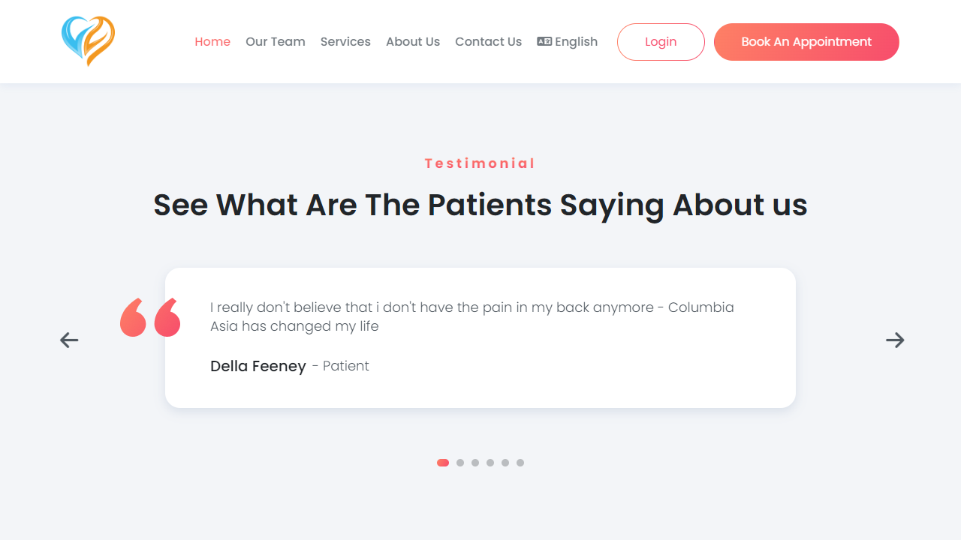Select the first active carousel dot

tap(443, 463)
